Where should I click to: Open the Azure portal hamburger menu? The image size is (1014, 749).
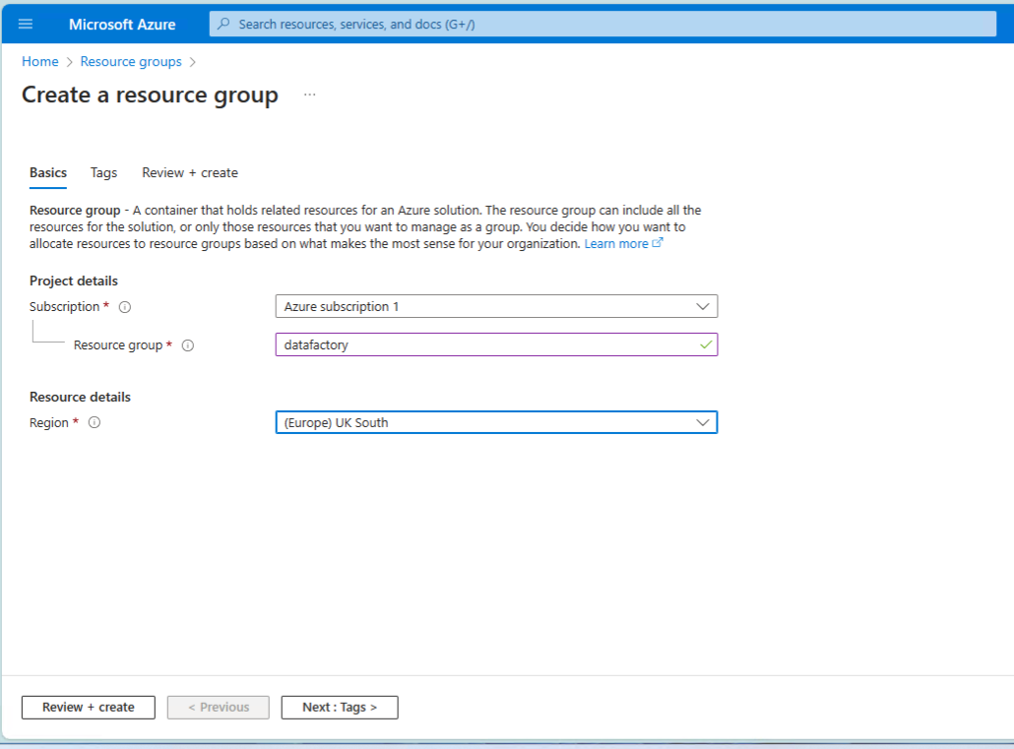click(26, 24)
